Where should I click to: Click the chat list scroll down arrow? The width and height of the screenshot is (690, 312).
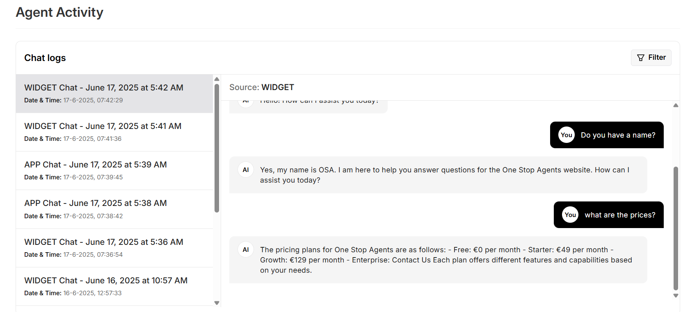click(217, 303)
